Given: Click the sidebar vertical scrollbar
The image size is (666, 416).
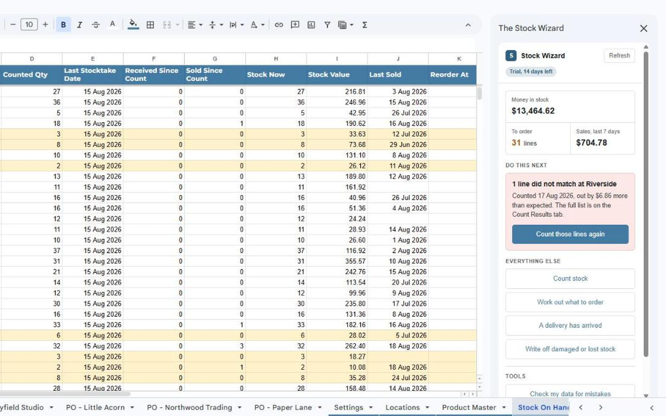Looking at the screenshot, I should click(646, 203).
